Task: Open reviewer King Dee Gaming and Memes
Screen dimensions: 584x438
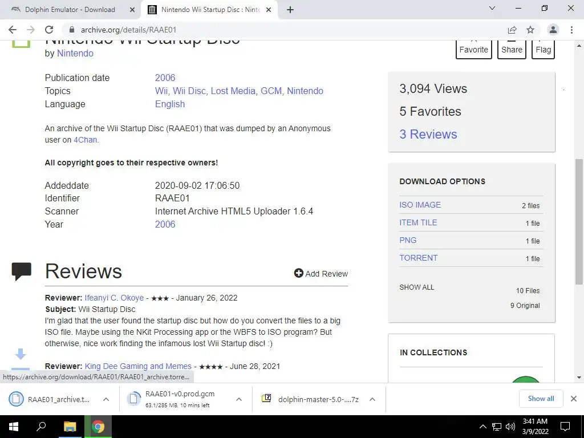Action: click(138, 366)
